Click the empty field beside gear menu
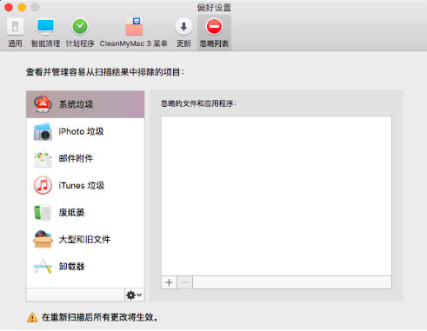The width and height of the screenshot is (427, 331). point(76,295)
